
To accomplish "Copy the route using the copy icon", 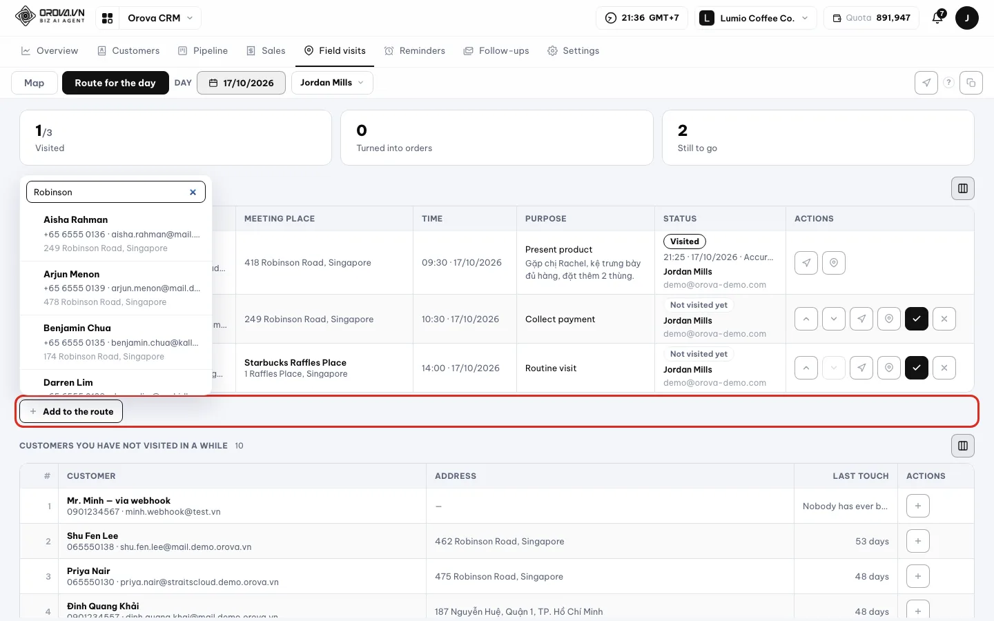I will click(x=971, y=83).
